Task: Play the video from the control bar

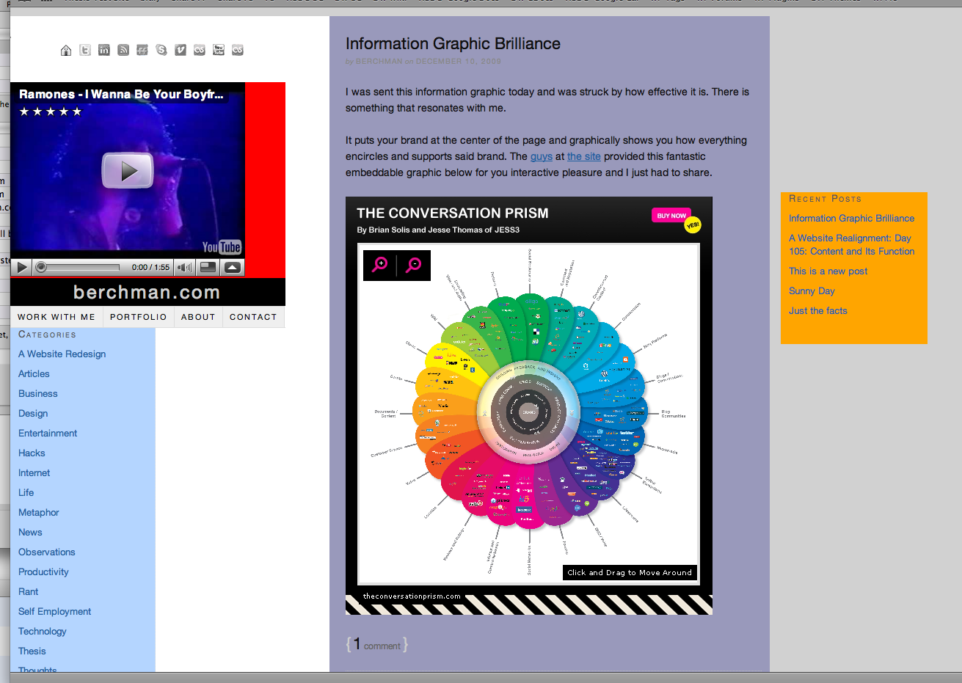Action: [22, 268]
